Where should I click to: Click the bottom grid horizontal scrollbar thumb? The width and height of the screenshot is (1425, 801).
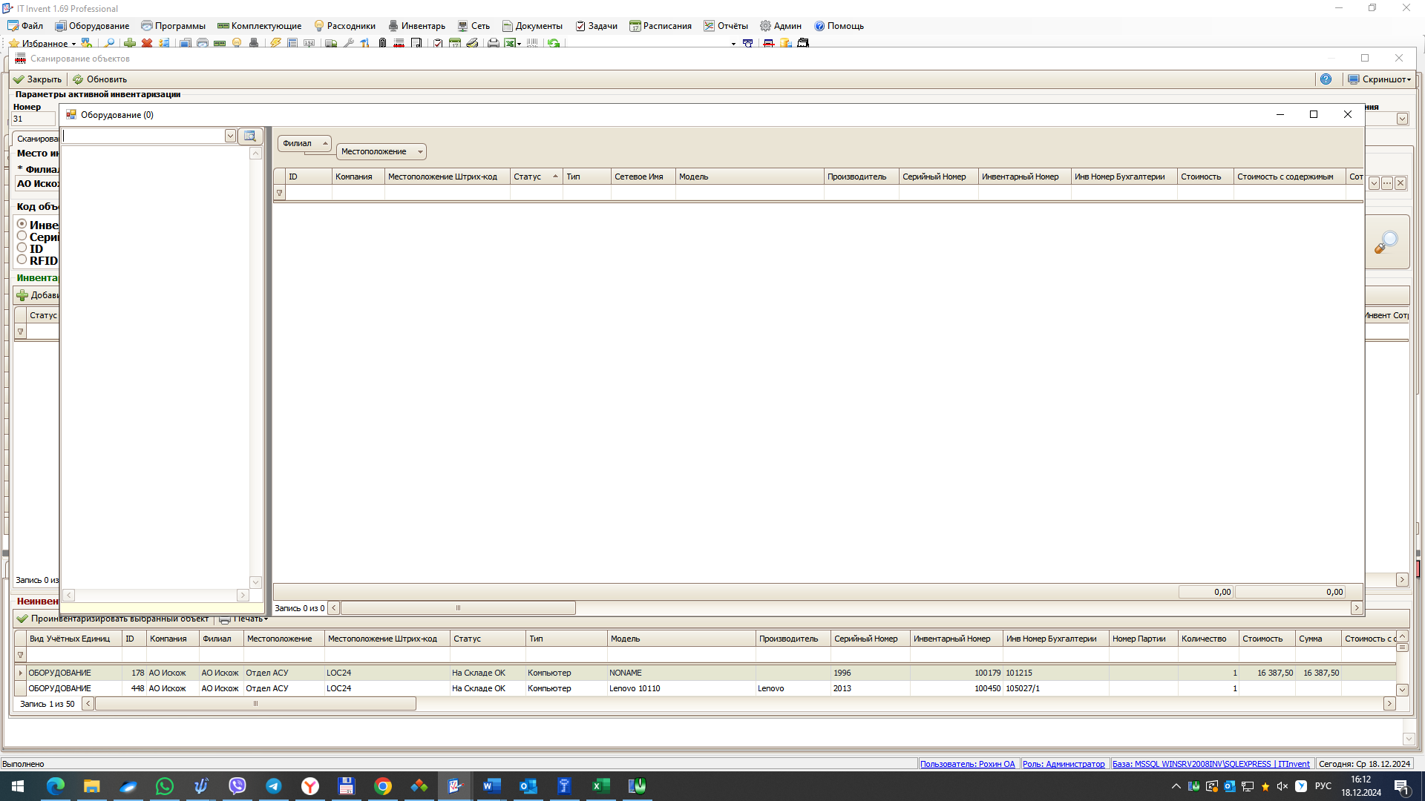[x=255, y=704]
